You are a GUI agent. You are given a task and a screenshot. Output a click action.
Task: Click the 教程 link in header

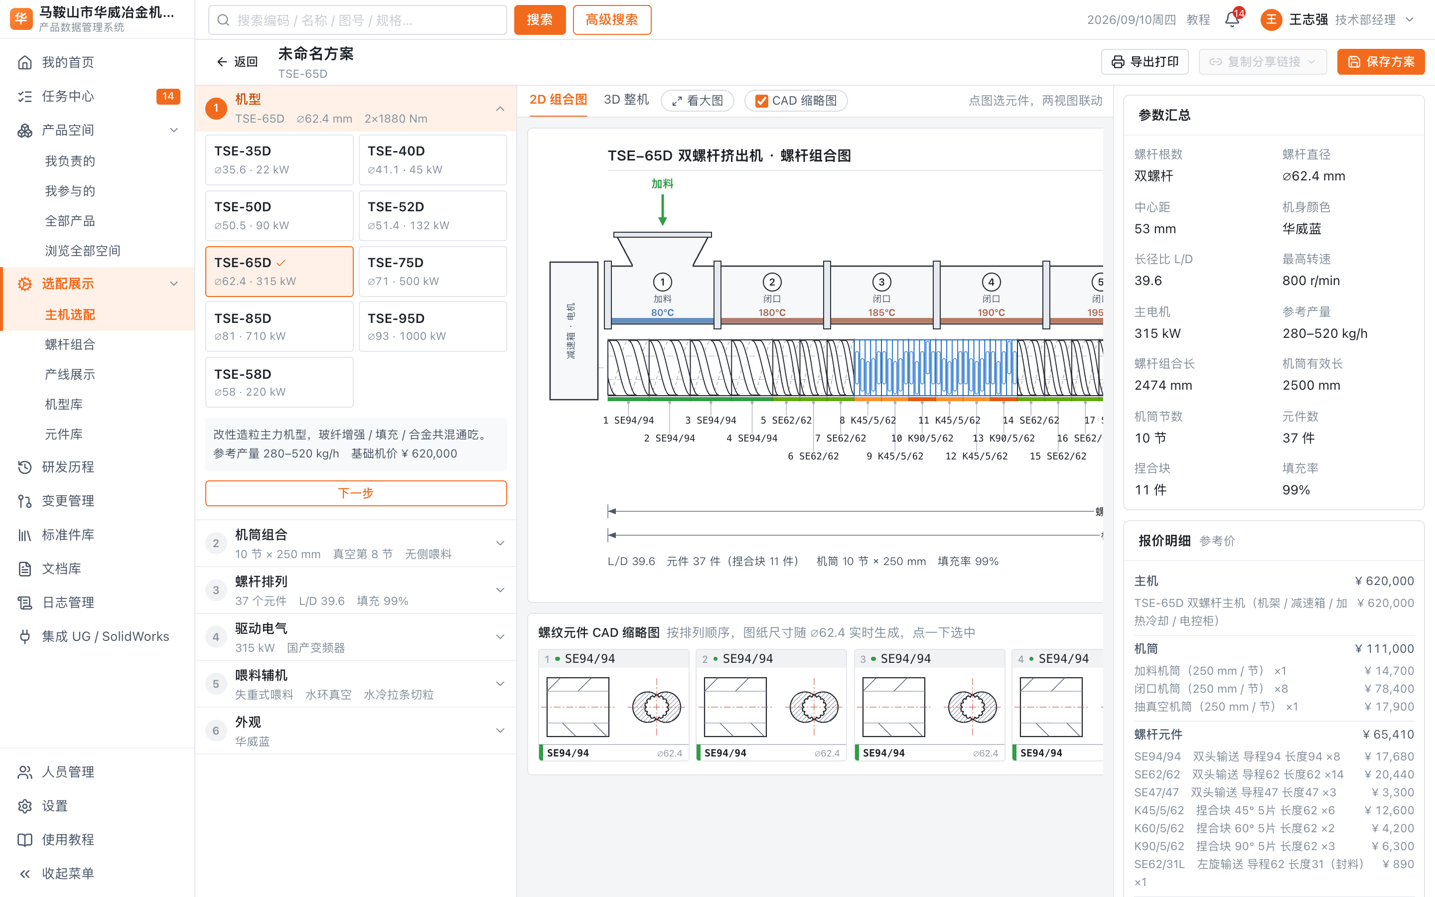pos(1198,19)
